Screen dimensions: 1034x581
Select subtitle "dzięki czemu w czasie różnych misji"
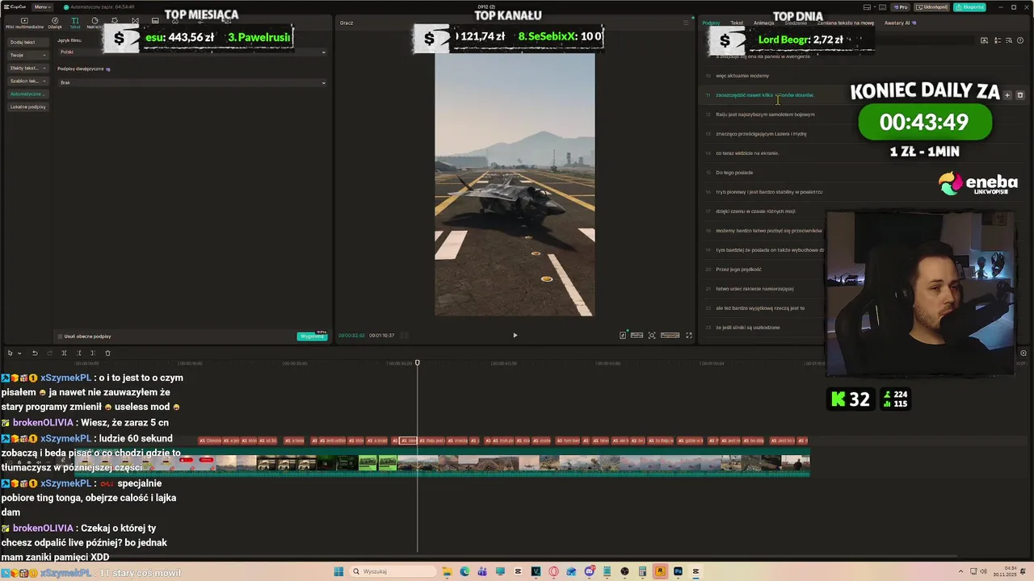pyautogui.click(x=755, y=211)
